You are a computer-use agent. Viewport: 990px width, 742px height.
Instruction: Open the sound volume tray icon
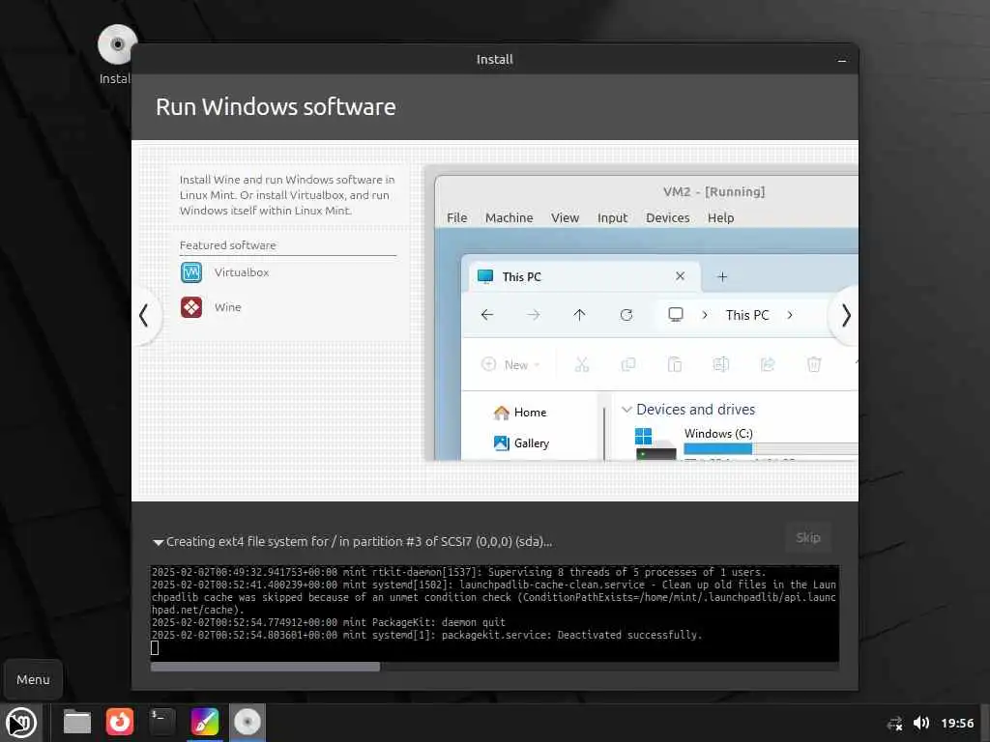921,723
